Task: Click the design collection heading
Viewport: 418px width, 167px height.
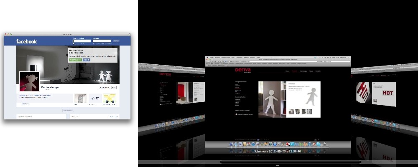Action: (241, 82)
